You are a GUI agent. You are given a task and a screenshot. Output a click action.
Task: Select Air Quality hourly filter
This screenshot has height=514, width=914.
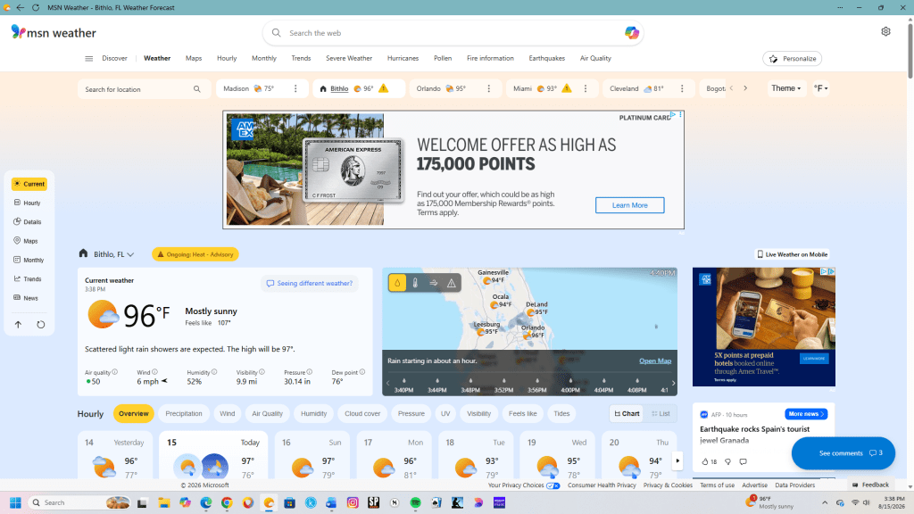pos(267,414)
